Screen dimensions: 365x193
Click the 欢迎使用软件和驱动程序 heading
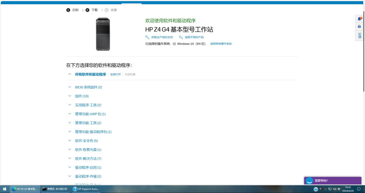point(170,21)
